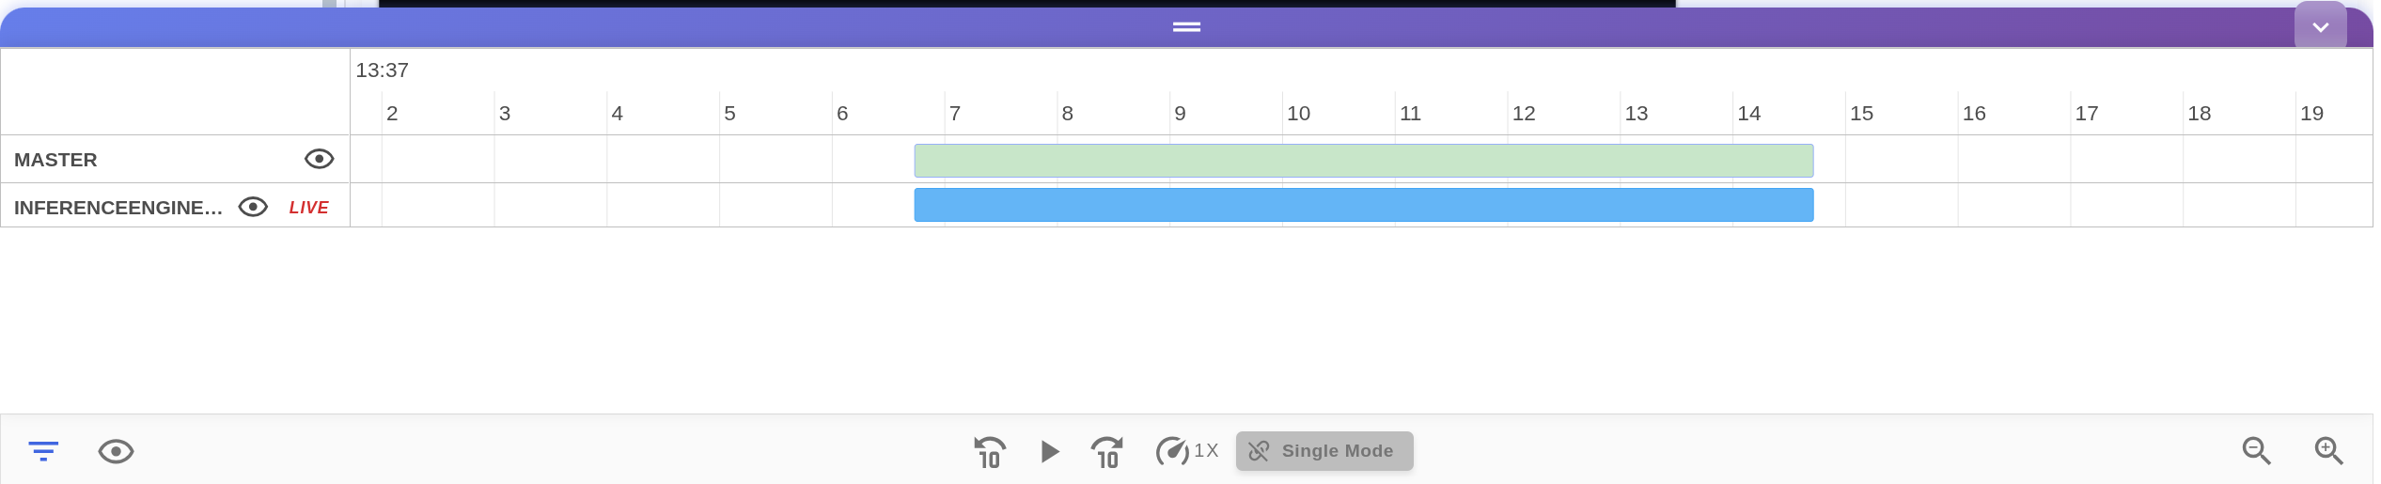Skip forward 10 seconds
The width and height of the screenshot is (2381, 484).
1107,452
